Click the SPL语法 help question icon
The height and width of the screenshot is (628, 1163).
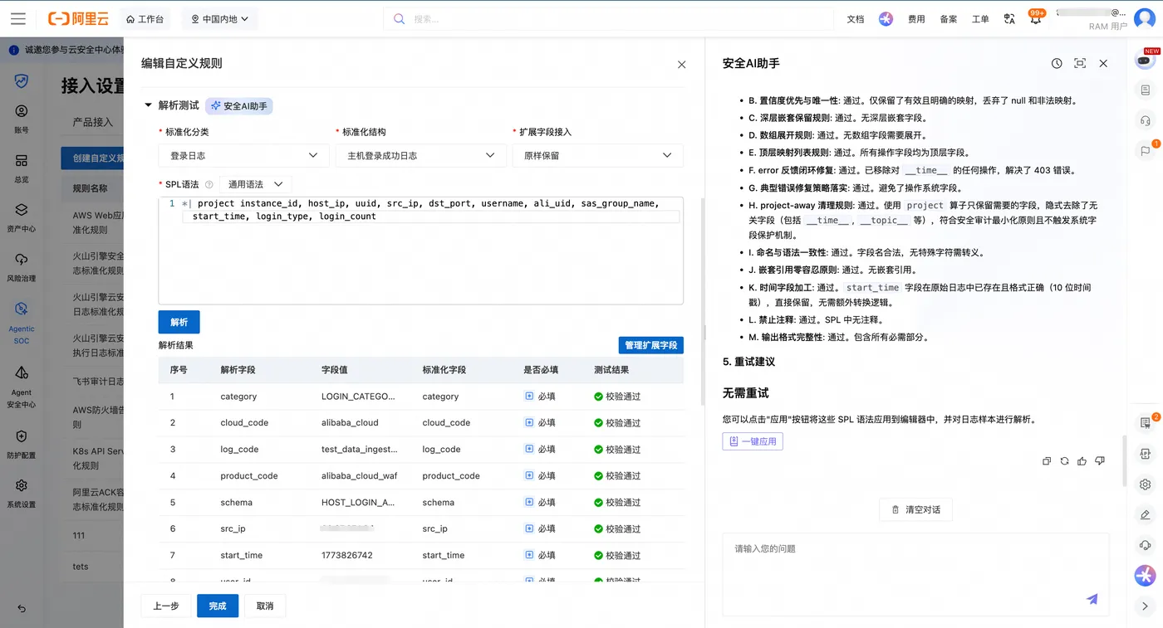click(209, 184)
